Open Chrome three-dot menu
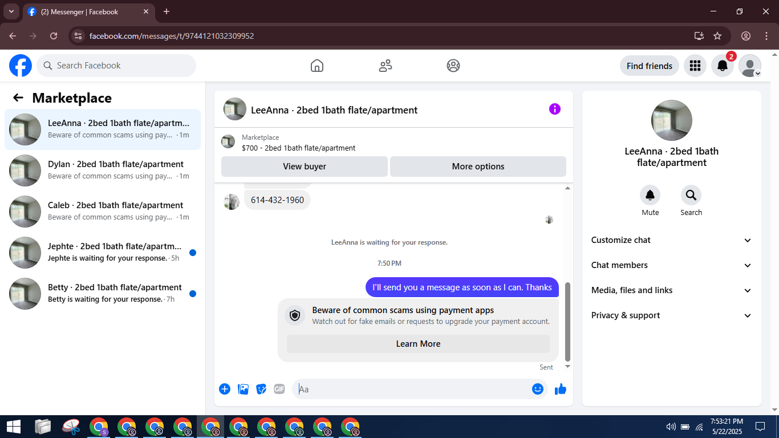 766,36
